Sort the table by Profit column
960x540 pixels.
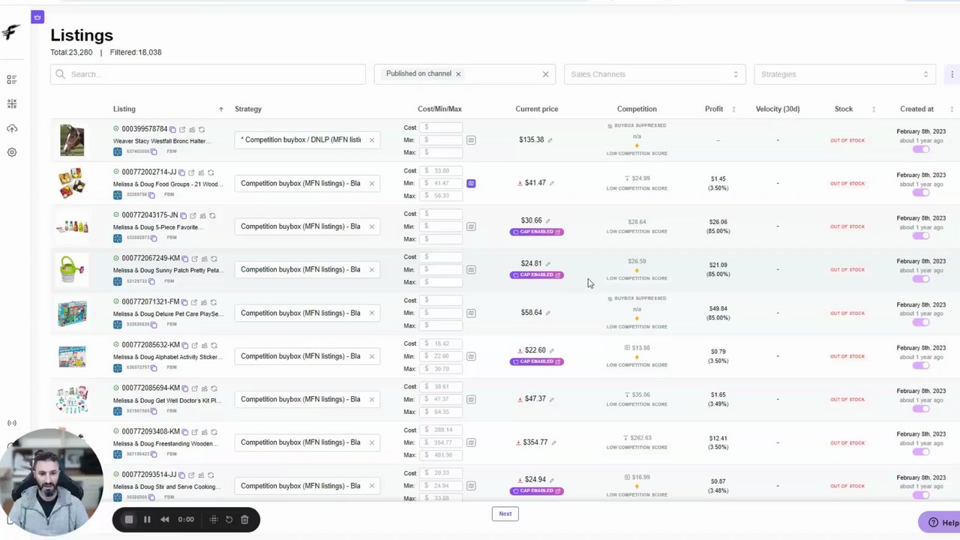pyautogui.click(x=714, y=109)
